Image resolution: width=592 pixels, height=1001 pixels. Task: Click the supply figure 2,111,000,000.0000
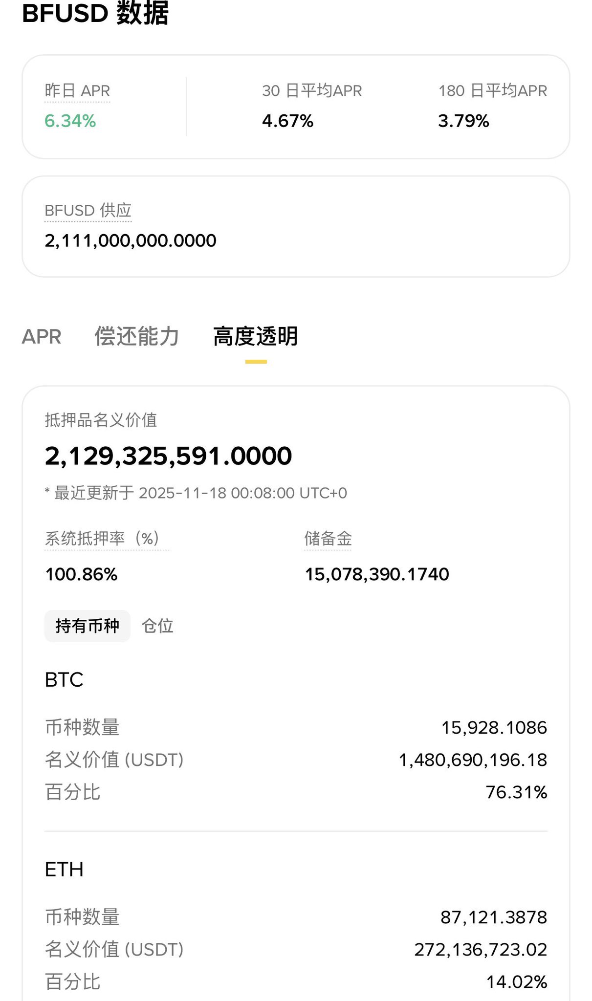130,240
